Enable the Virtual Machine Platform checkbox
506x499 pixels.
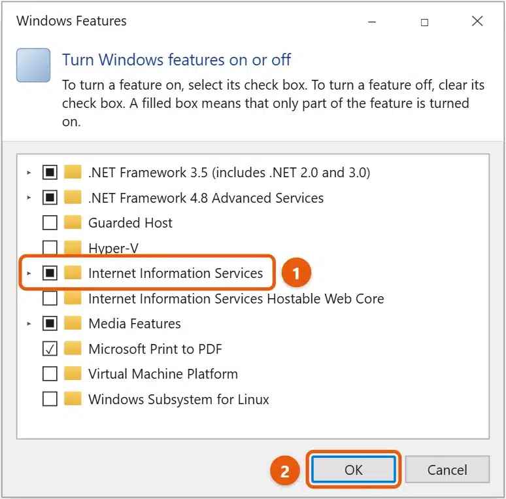[50, 374]
